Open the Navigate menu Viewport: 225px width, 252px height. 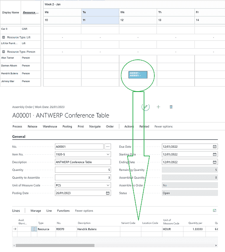[95, 127]
